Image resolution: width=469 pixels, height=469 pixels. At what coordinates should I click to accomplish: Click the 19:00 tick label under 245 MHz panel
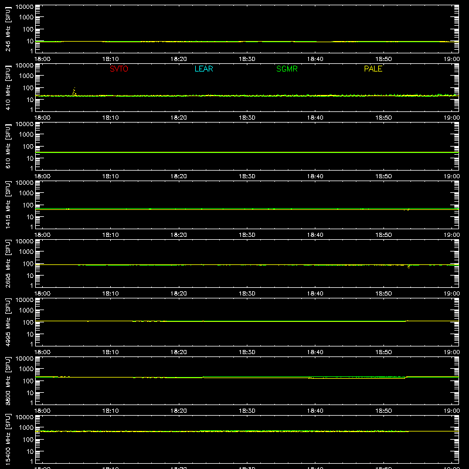451,59
